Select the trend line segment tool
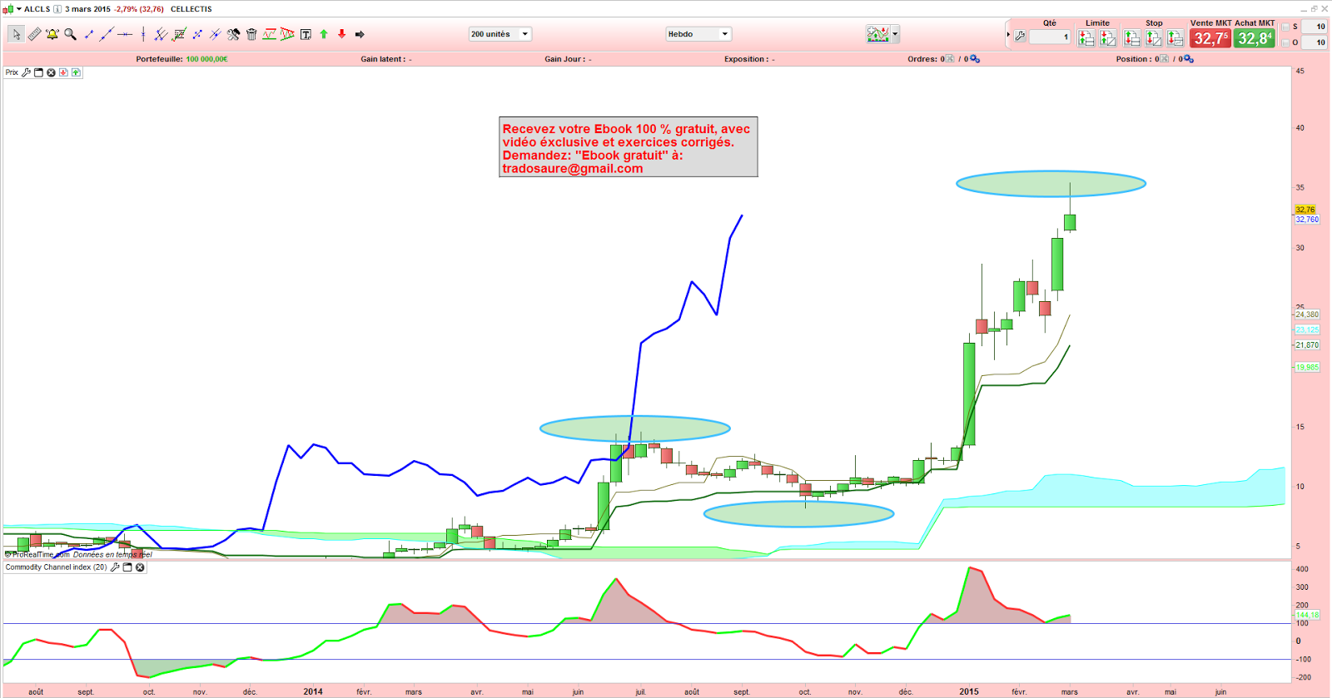The image size is (1332, 698). coord(89,34)
